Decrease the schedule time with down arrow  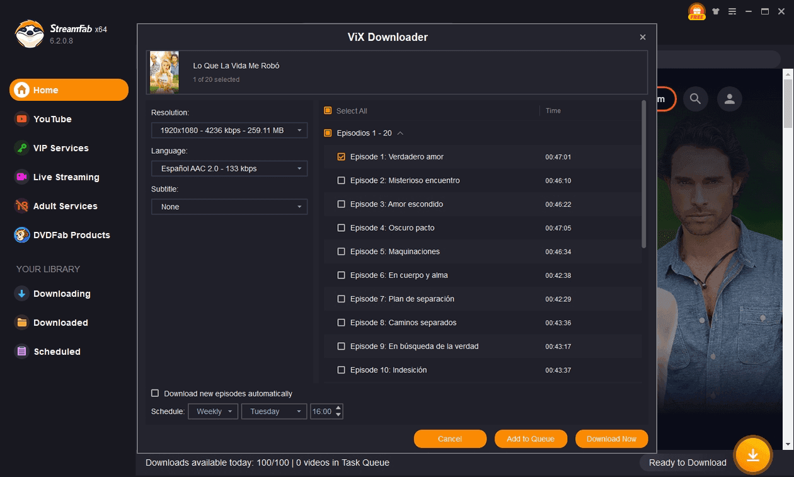338,415
